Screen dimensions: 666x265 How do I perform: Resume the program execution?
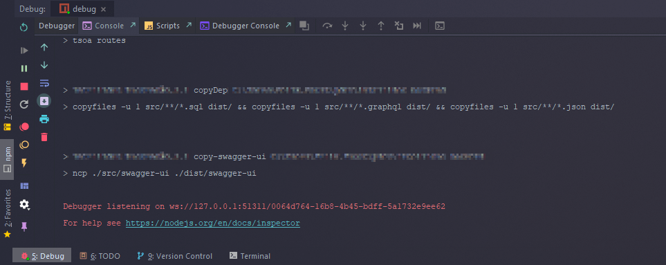coord(24,51)
